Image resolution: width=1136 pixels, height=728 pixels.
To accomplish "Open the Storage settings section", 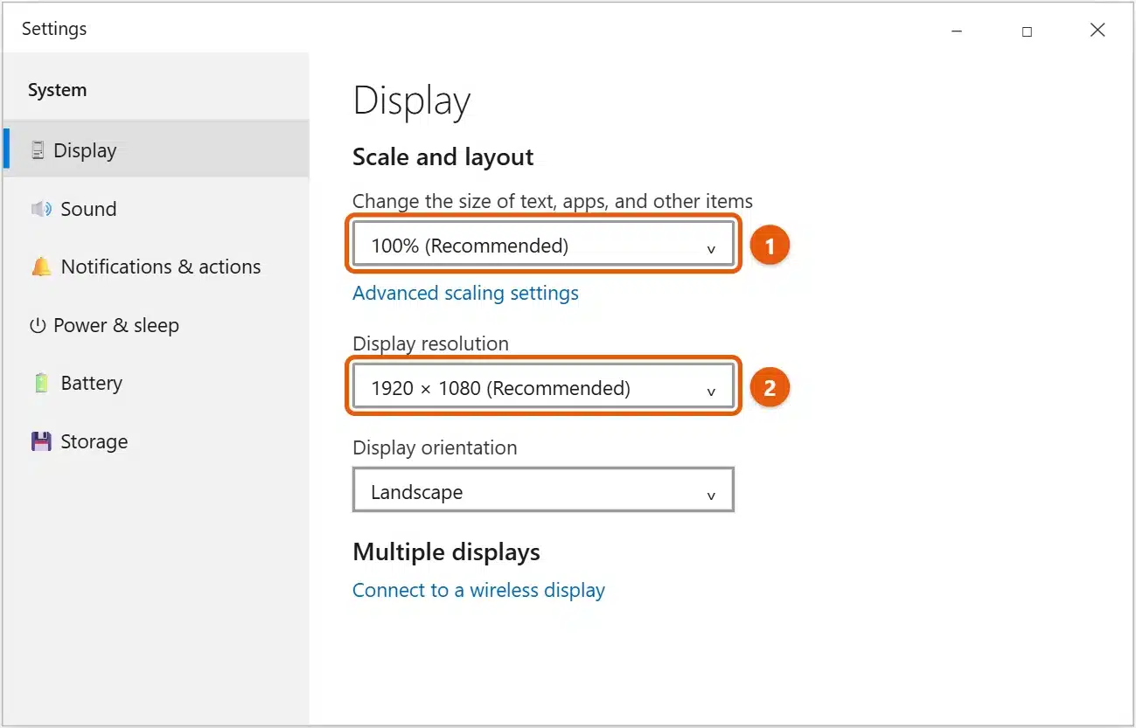I will (156, 441).
